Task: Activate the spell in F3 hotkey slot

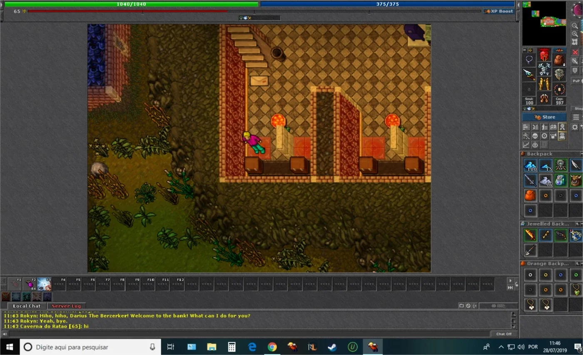Action: click(45, 284)
